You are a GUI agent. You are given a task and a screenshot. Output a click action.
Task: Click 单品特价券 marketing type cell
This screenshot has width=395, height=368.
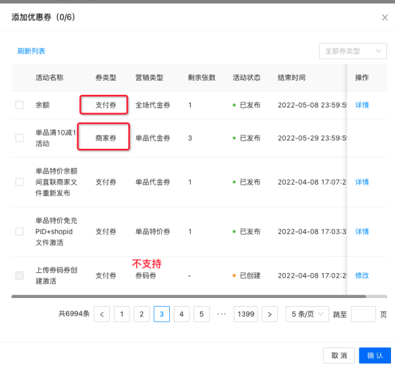tap(153, 231)
